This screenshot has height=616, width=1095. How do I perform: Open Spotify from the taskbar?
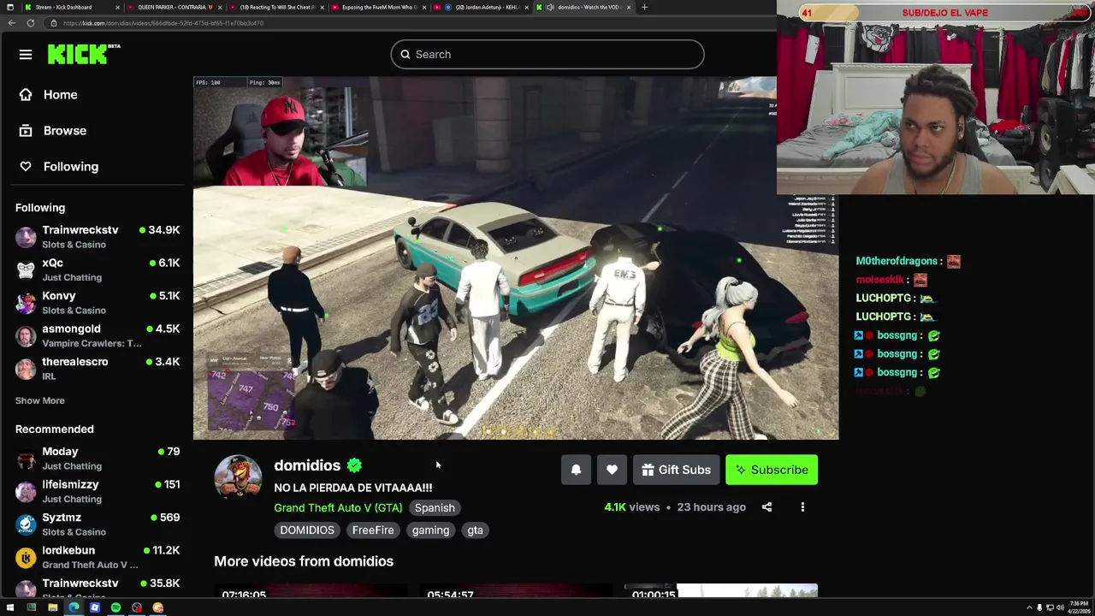pyautogui.click(x=115, y=607)
